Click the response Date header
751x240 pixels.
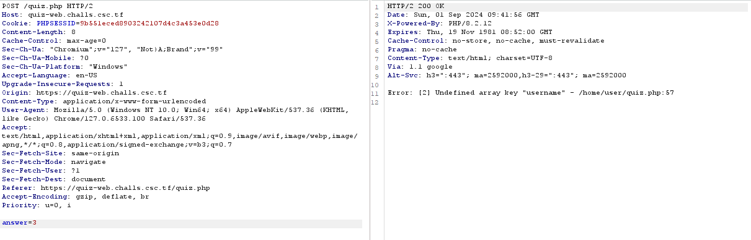(x=464, y=14)
